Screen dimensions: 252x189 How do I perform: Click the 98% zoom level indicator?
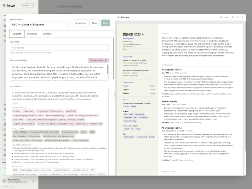pos(227,17)
